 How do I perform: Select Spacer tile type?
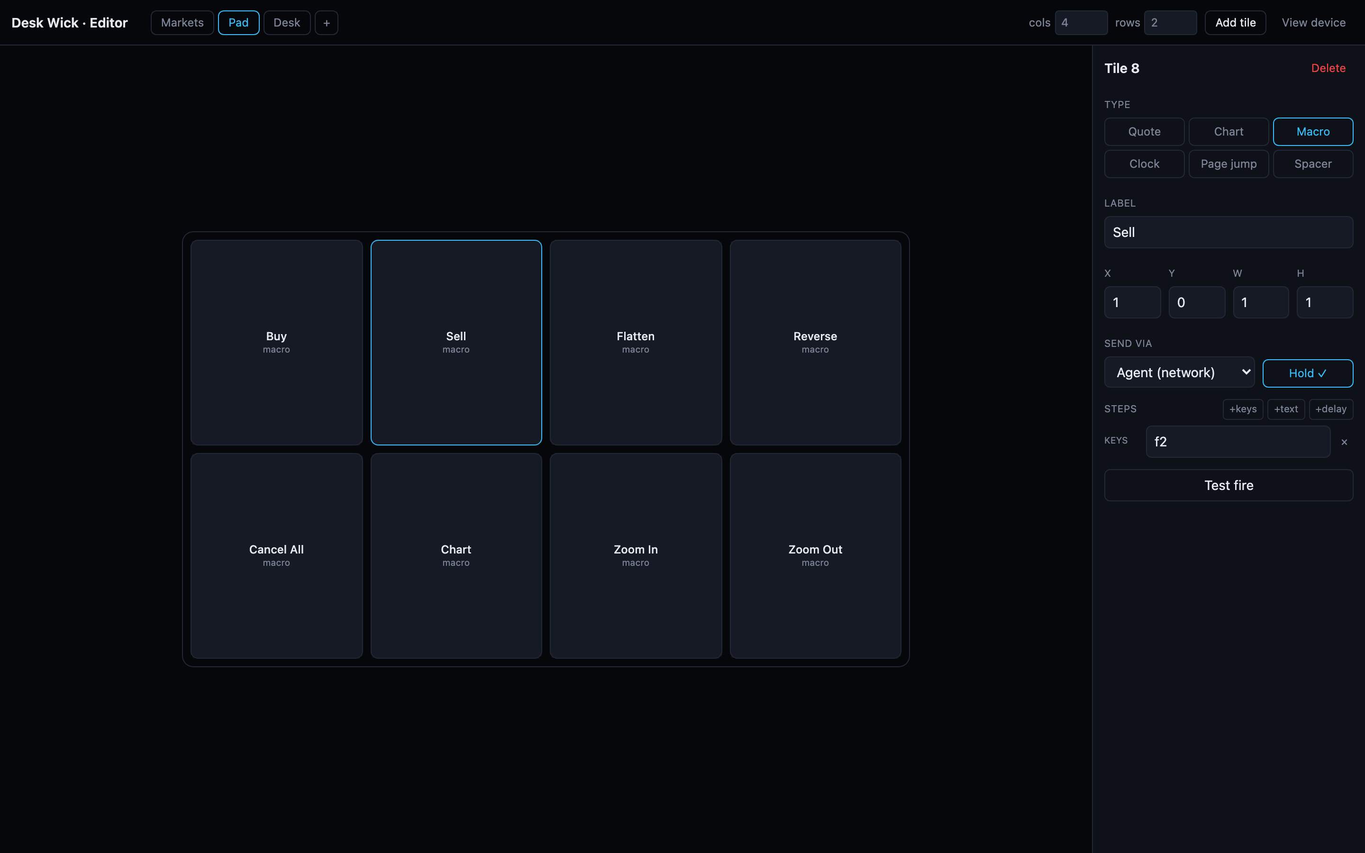tap(1312, 163)
